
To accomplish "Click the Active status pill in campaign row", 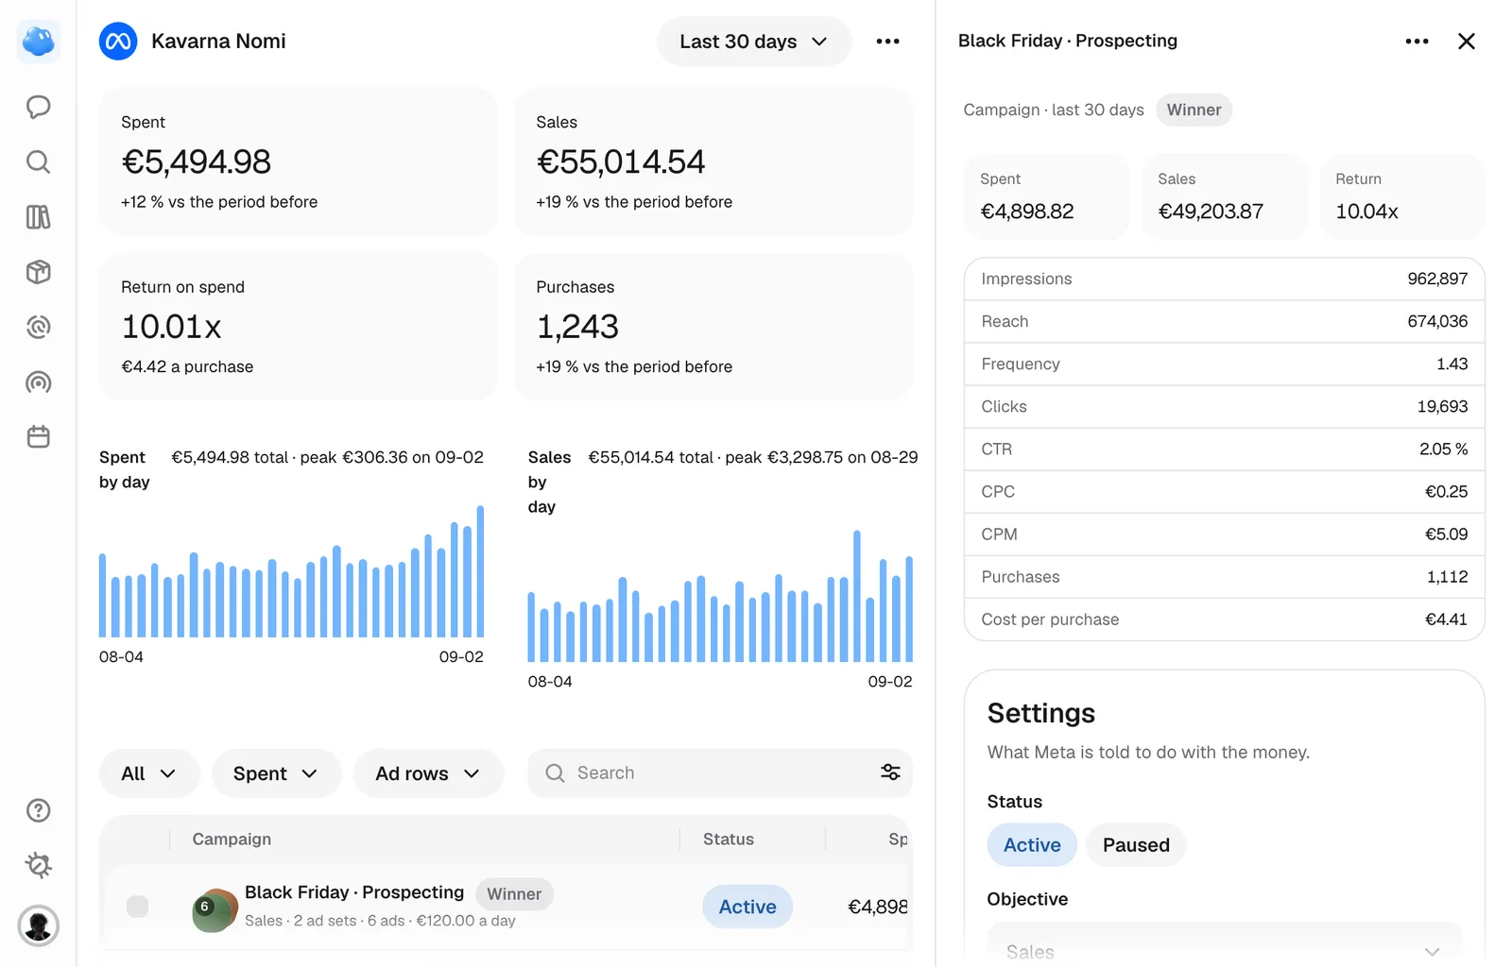I will (747, 907).
